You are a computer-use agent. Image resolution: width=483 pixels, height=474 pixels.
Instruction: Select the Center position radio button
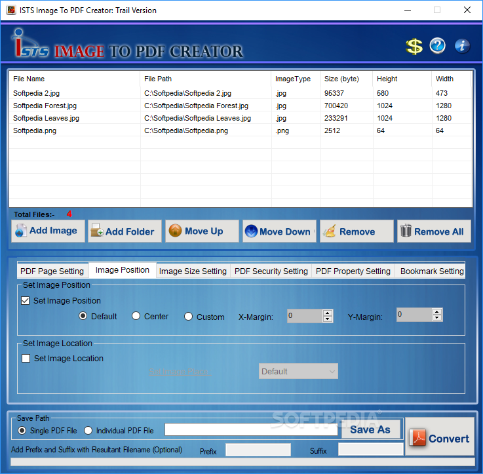(x=136, y=316)
